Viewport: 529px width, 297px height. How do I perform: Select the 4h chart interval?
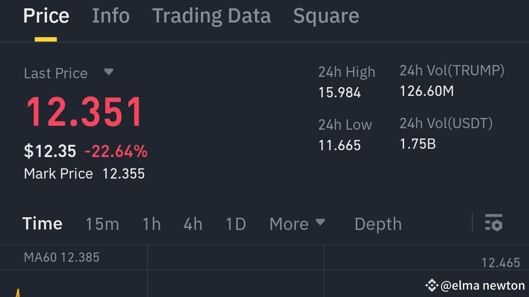click(x=192, y=224)
